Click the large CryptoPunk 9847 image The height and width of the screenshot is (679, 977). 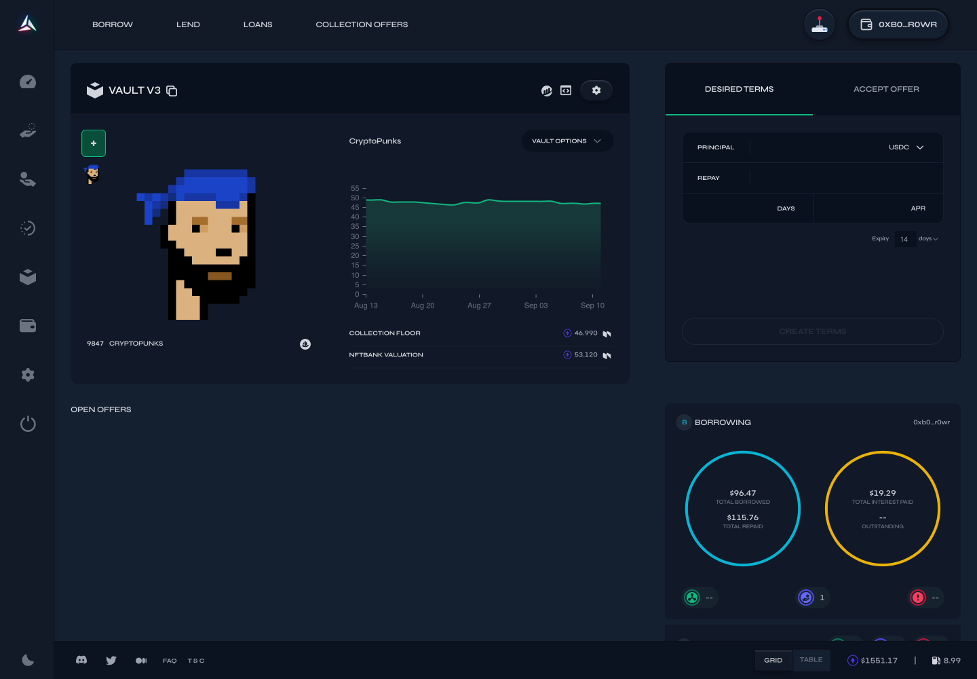coord(197,244)
